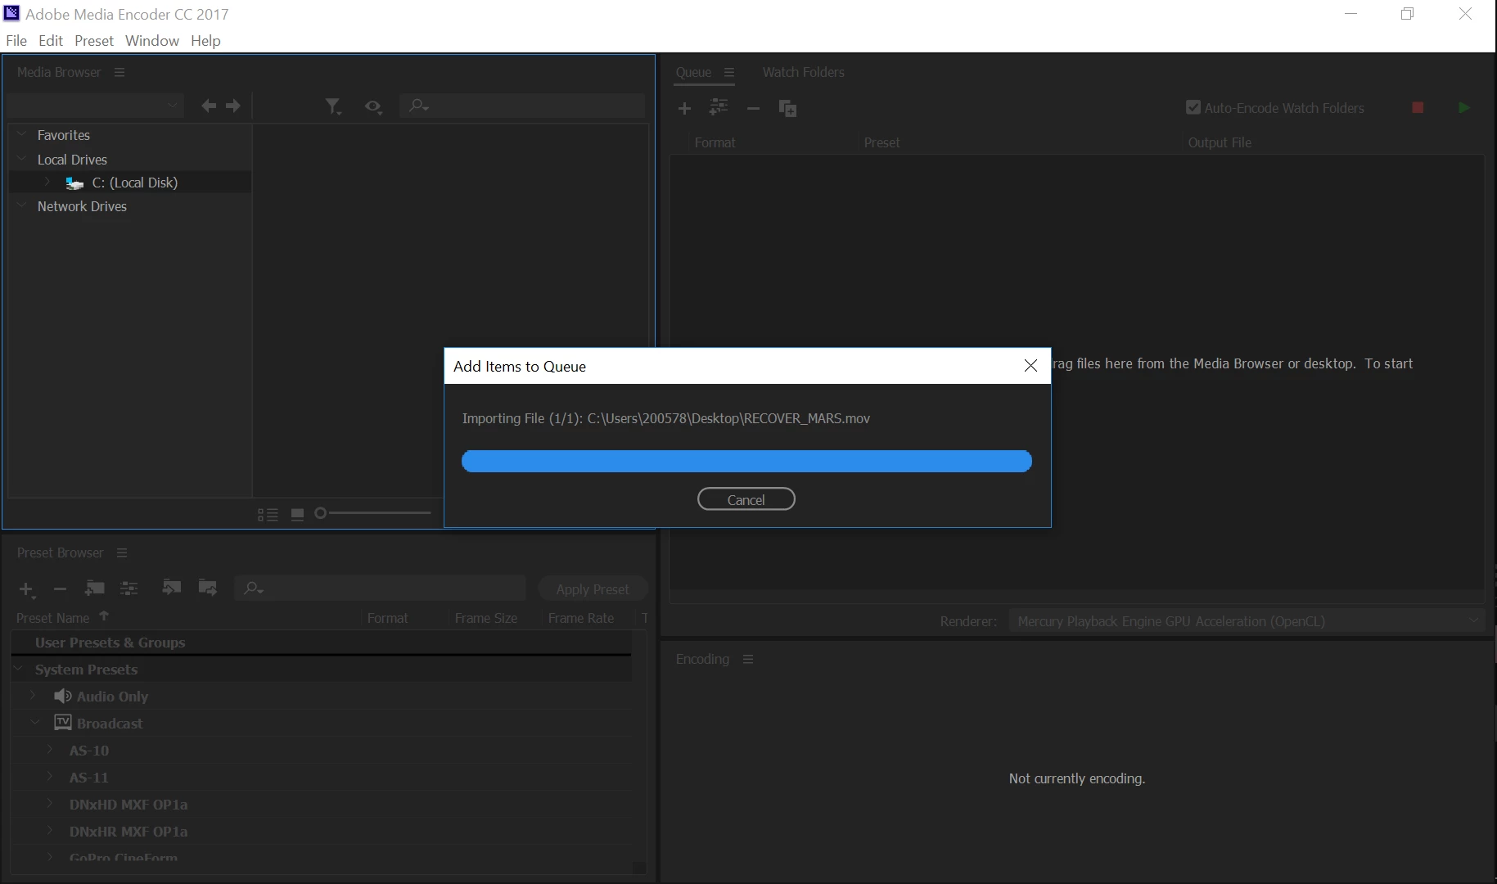The image size is (1497, 884).
Task: Open Add Output settings icon in Queue
Action: click(719, 107)
